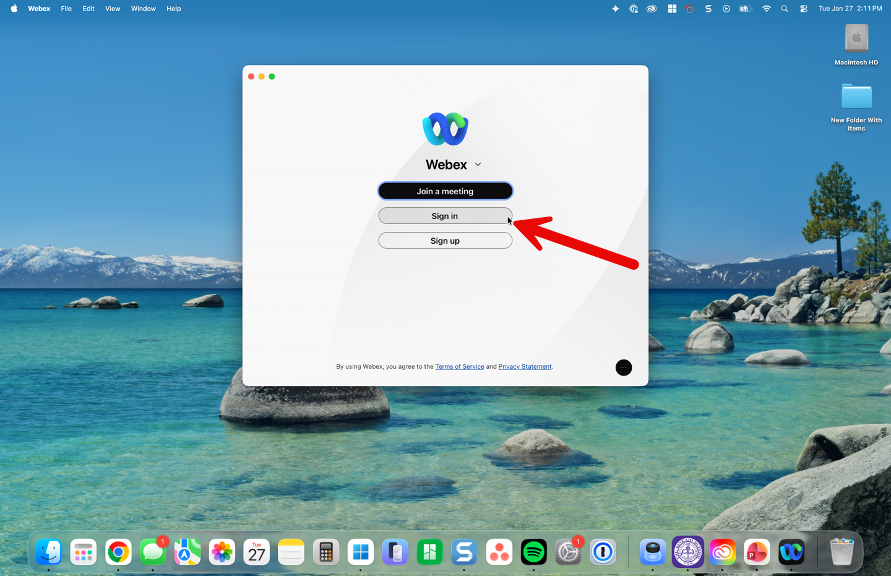Image resolution: width=891 pixels, height=576 pixels.
Task: Open Adobe Creative Cloud from the dock
Action: click(722, 552)
